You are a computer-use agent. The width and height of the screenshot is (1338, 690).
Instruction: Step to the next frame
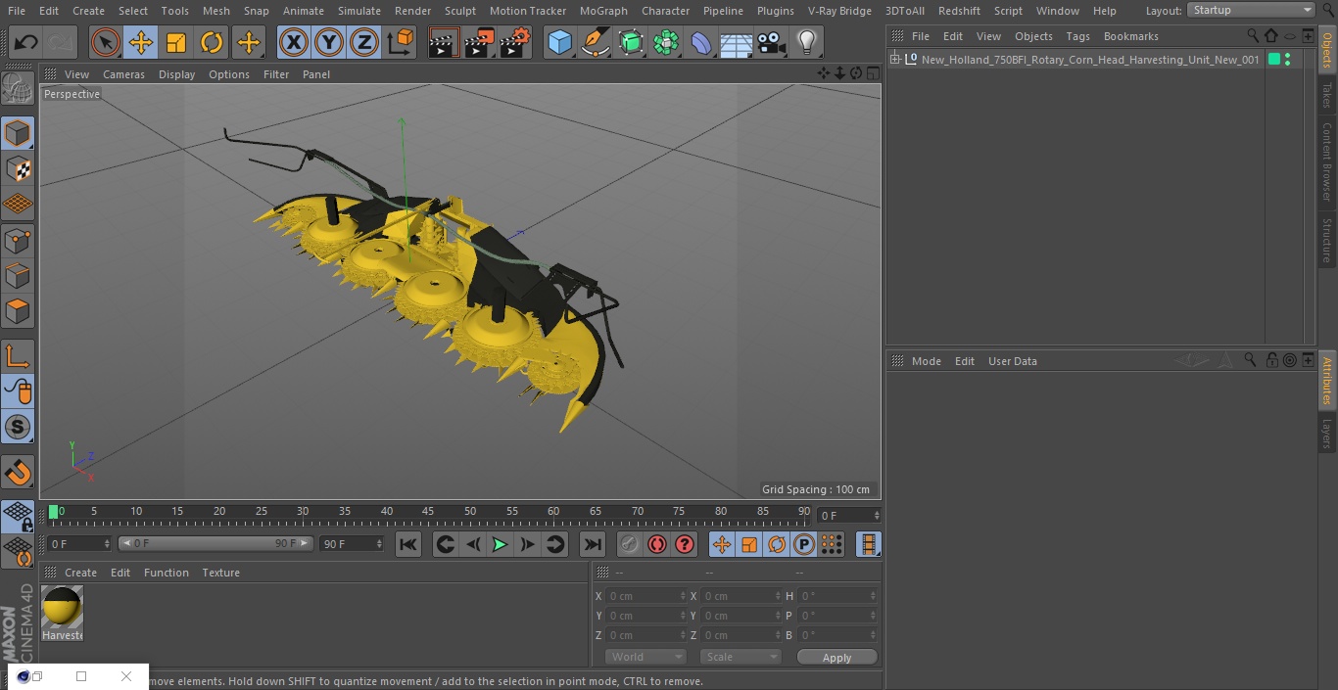click(x=527, y=544)
